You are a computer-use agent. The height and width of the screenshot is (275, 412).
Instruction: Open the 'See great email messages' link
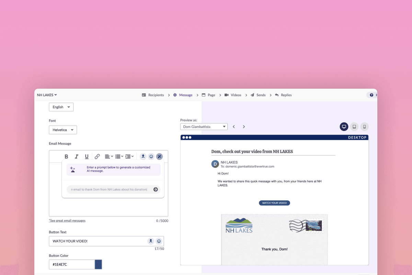click(x=67, y=221)
